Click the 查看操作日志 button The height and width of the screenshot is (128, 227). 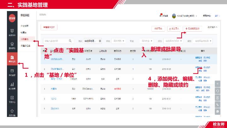pos(49,27)
